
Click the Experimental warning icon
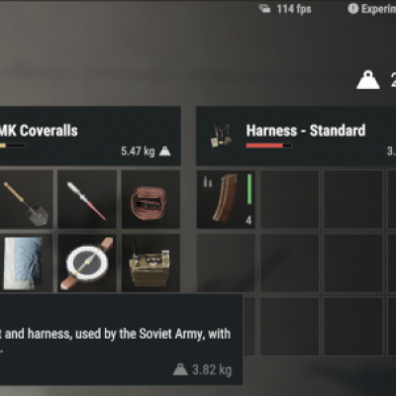click(352, 9)
